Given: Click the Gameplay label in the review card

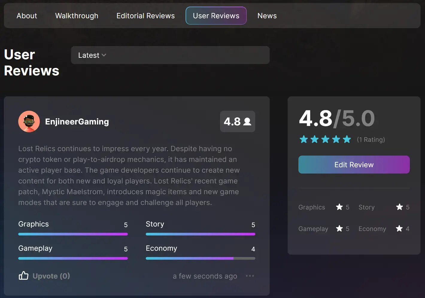Looking at the screenshot, I should (x=35, y=248).
